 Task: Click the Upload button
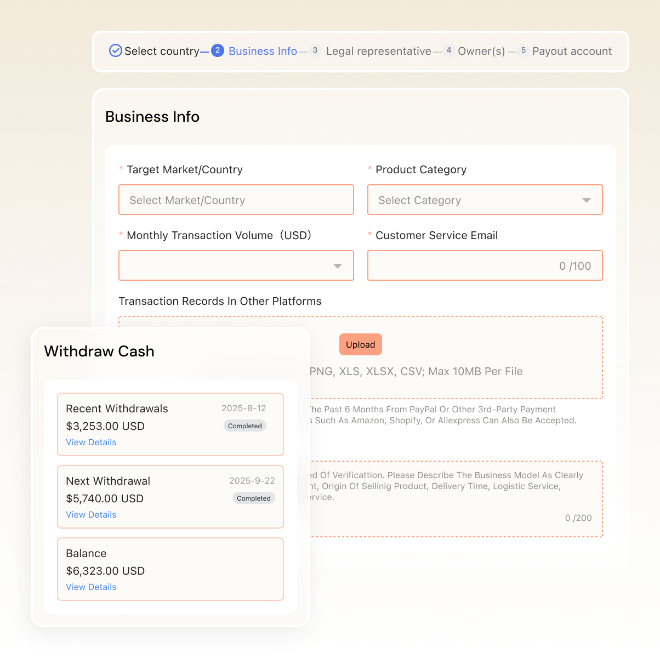[x=360, y=344]
